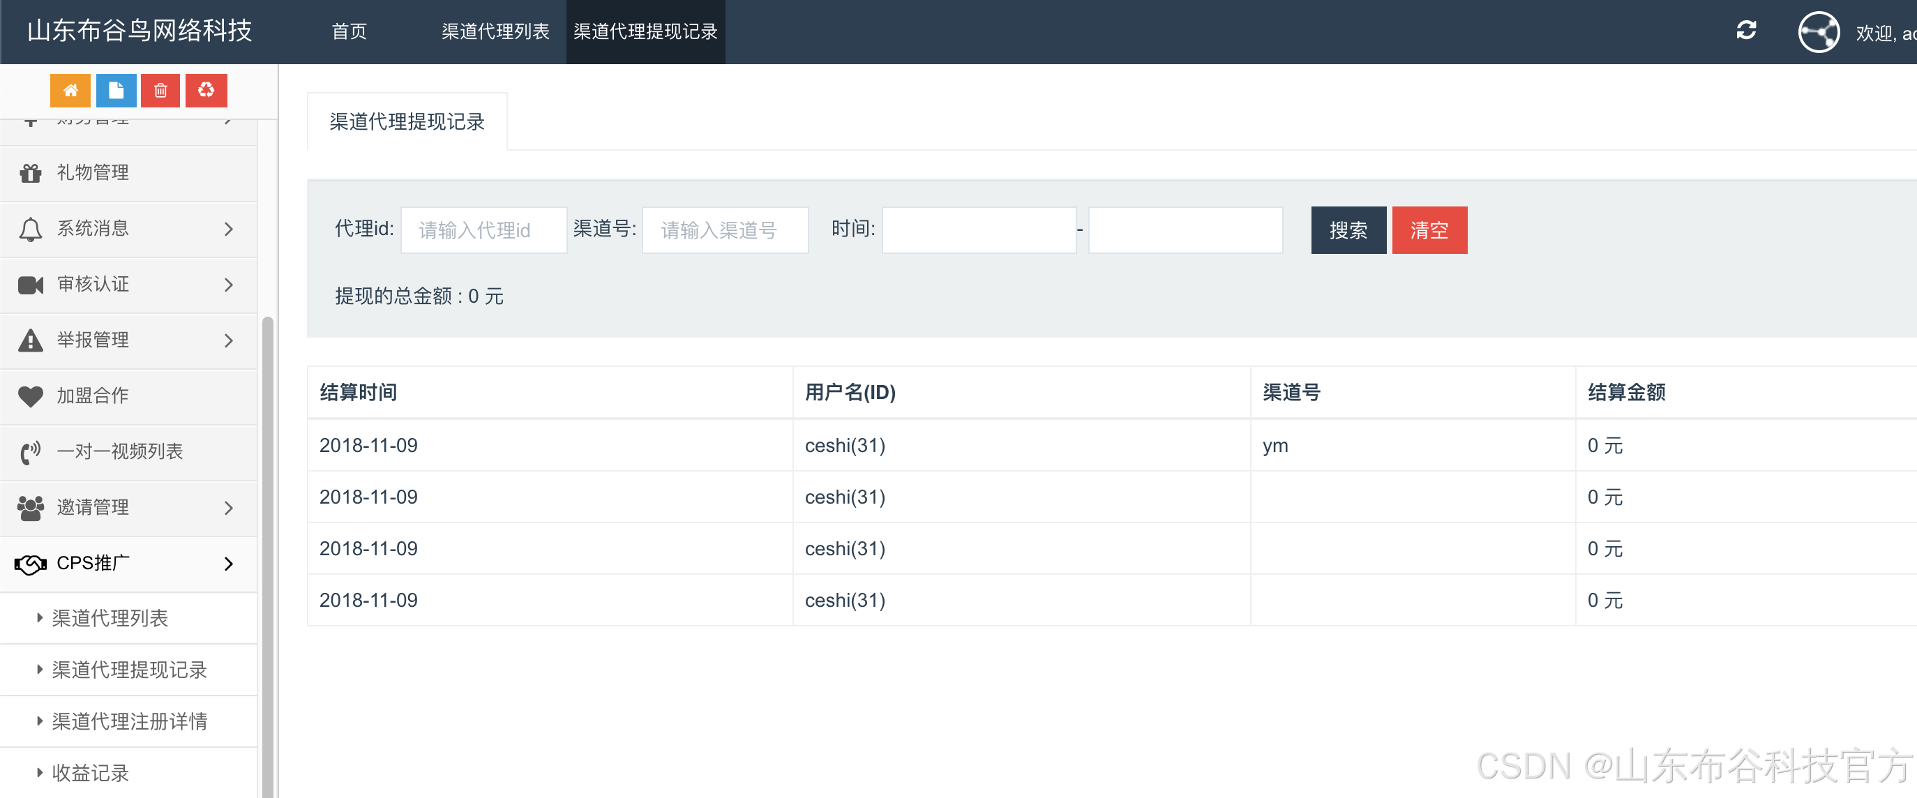The width and height of the screenshot is (1917, 798).
Task: Click the red trash icon button
Action: (160, 91)
